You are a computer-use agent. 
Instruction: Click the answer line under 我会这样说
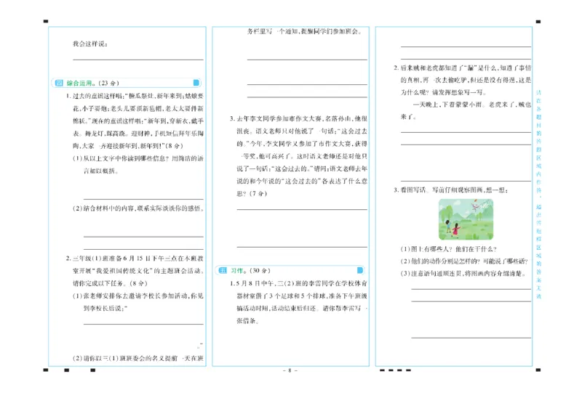138,60
